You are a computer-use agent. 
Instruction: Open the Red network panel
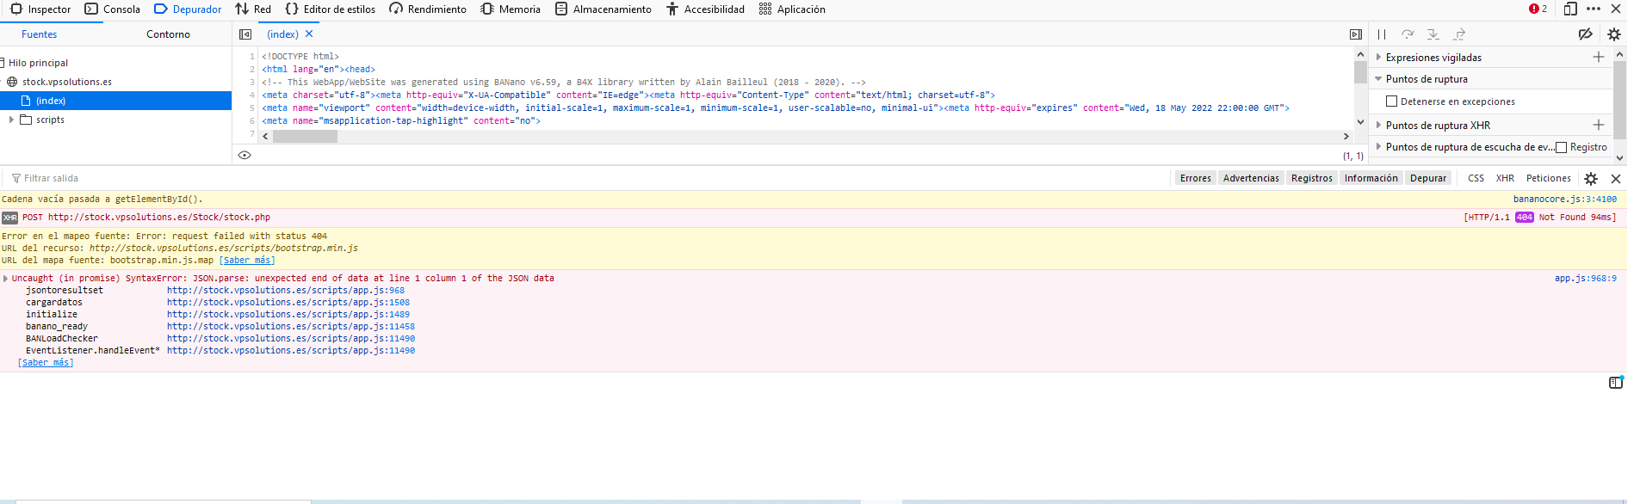[253, 9]
